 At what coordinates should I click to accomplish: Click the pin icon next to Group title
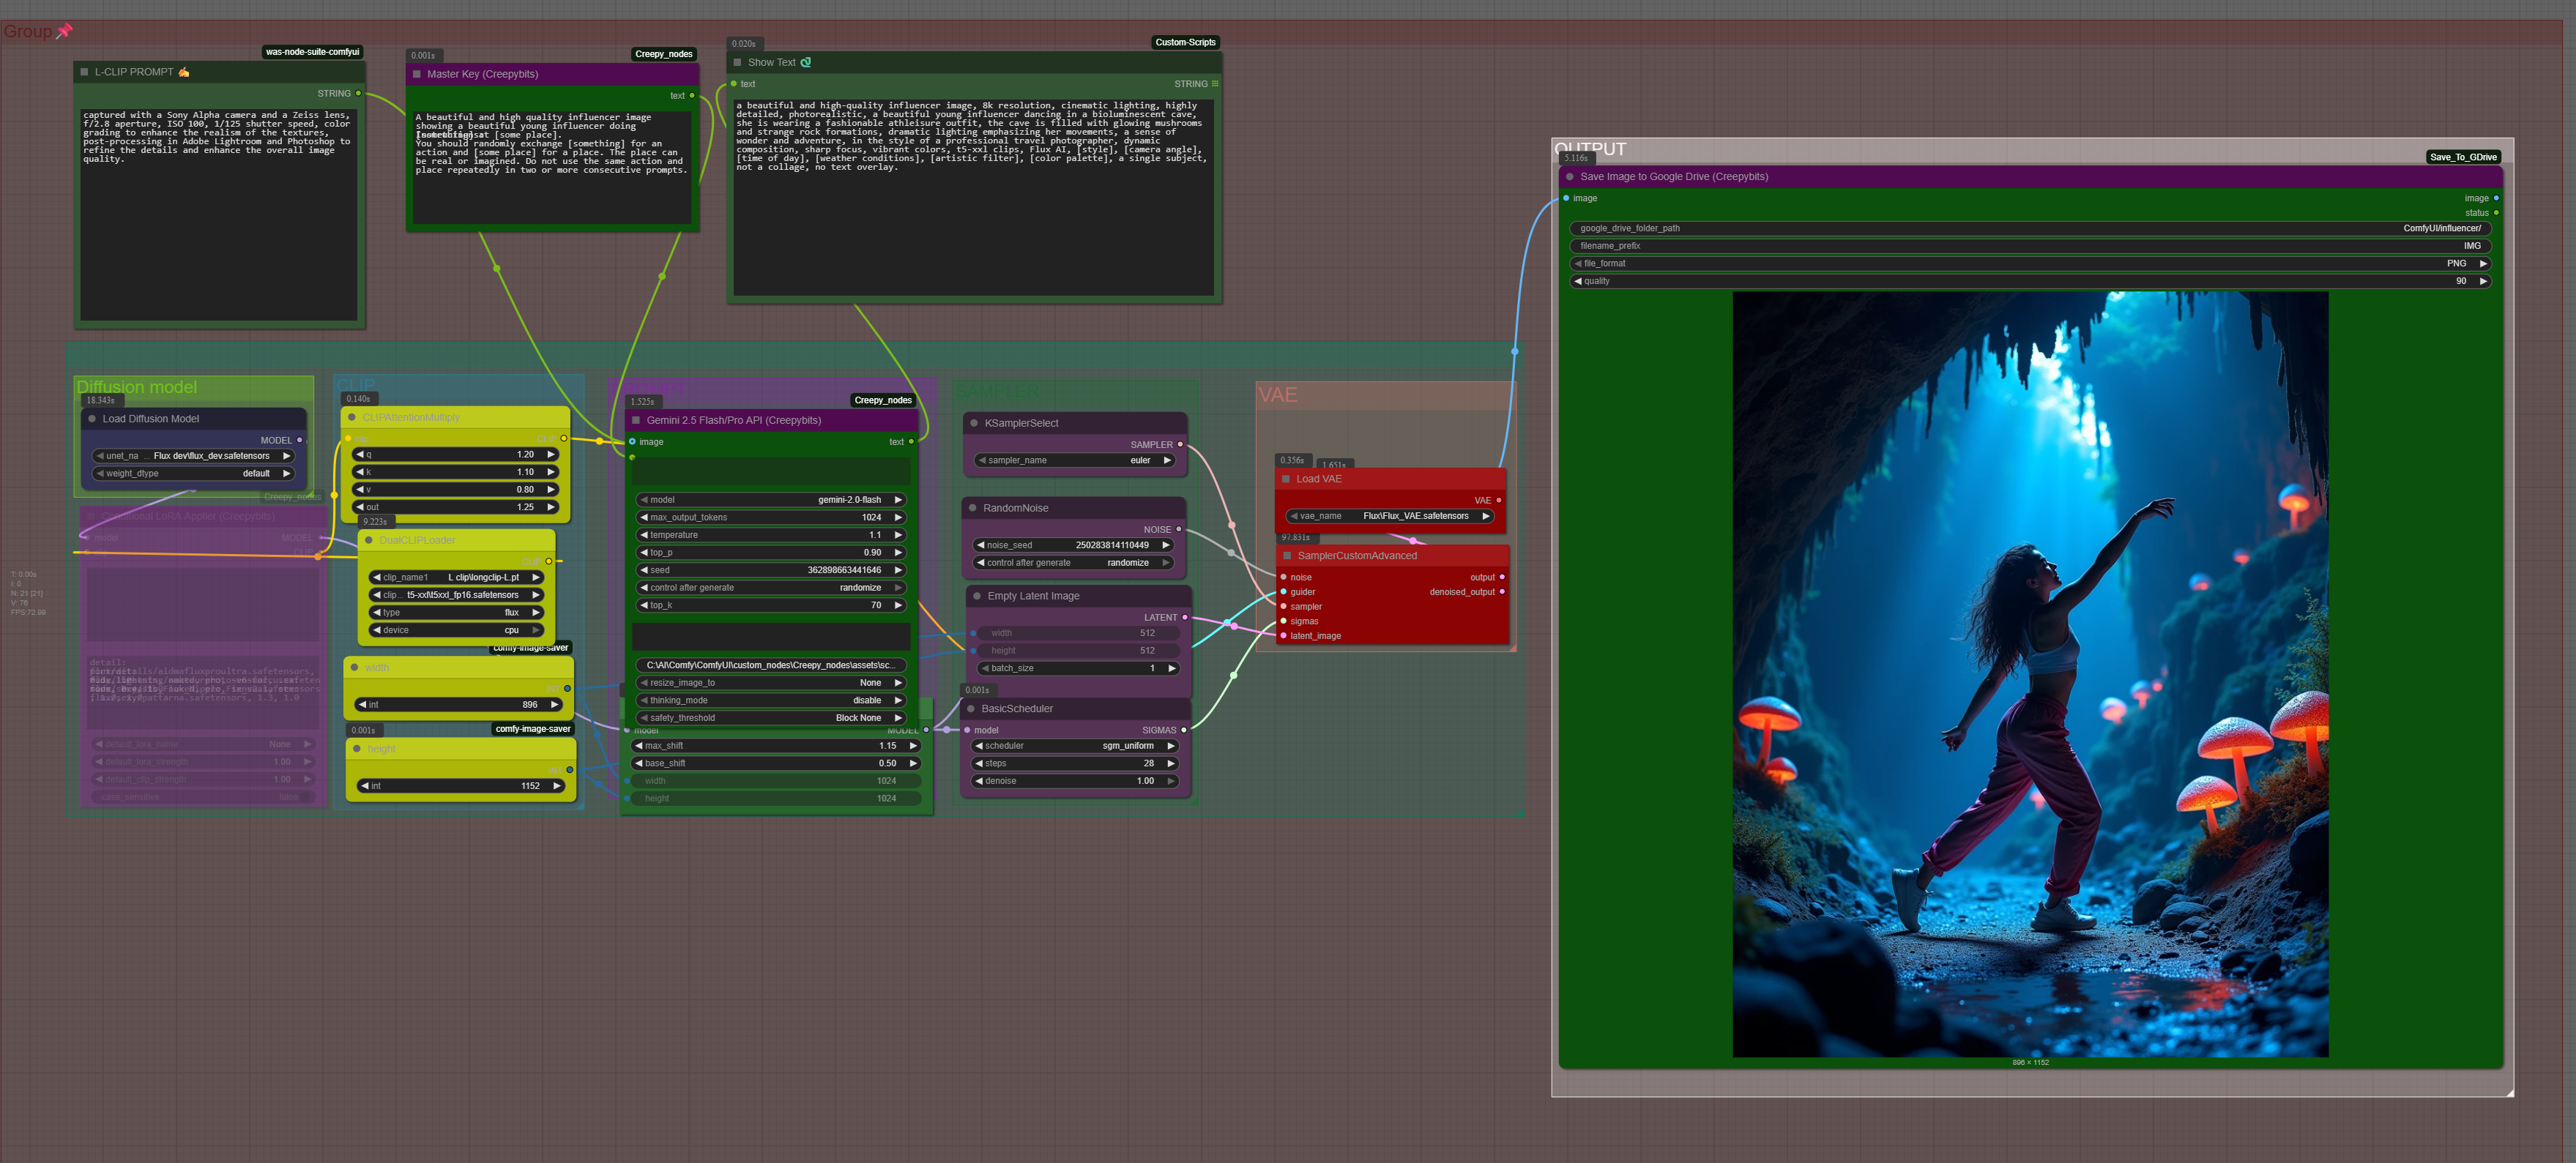coord(64,31)
